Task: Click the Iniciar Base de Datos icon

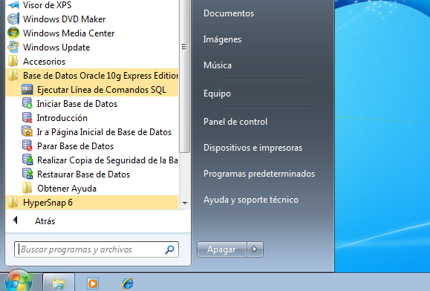Action: click(27, 104)
